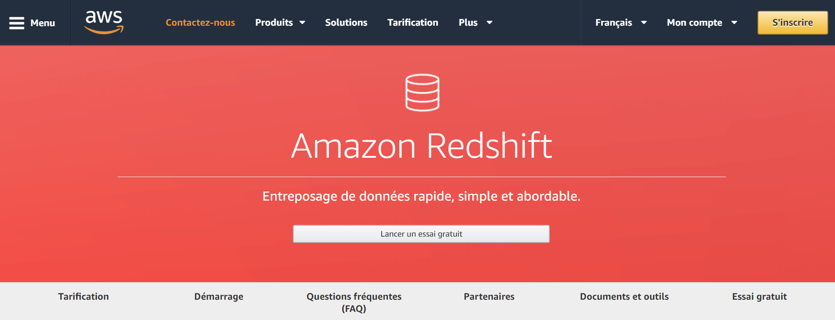Image resolution: width=835 pixels, height=320 pixels.
Task: Select the Partenaires tab
Action: click(489, 297)
